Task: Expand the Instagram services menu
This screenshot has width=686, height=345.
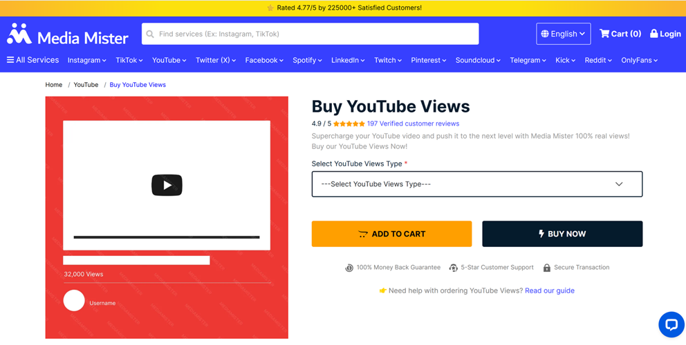Action: tap(86, 61)
